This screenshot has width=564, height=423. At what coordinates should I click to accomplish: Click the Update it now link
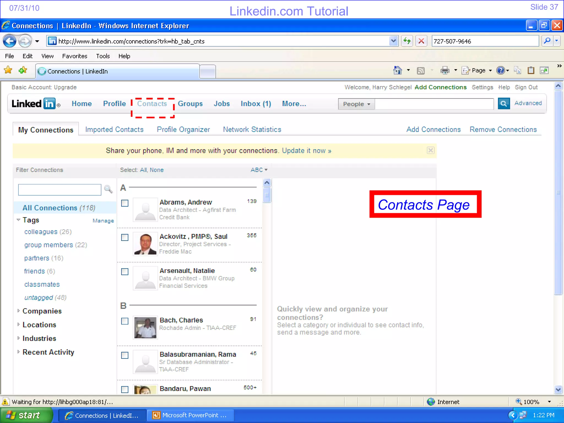point(307,151)
